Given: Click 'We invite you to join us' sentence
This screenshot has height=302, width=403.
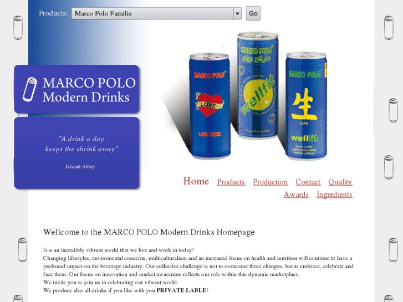Looking at the screenshot, I should point(110,282).
